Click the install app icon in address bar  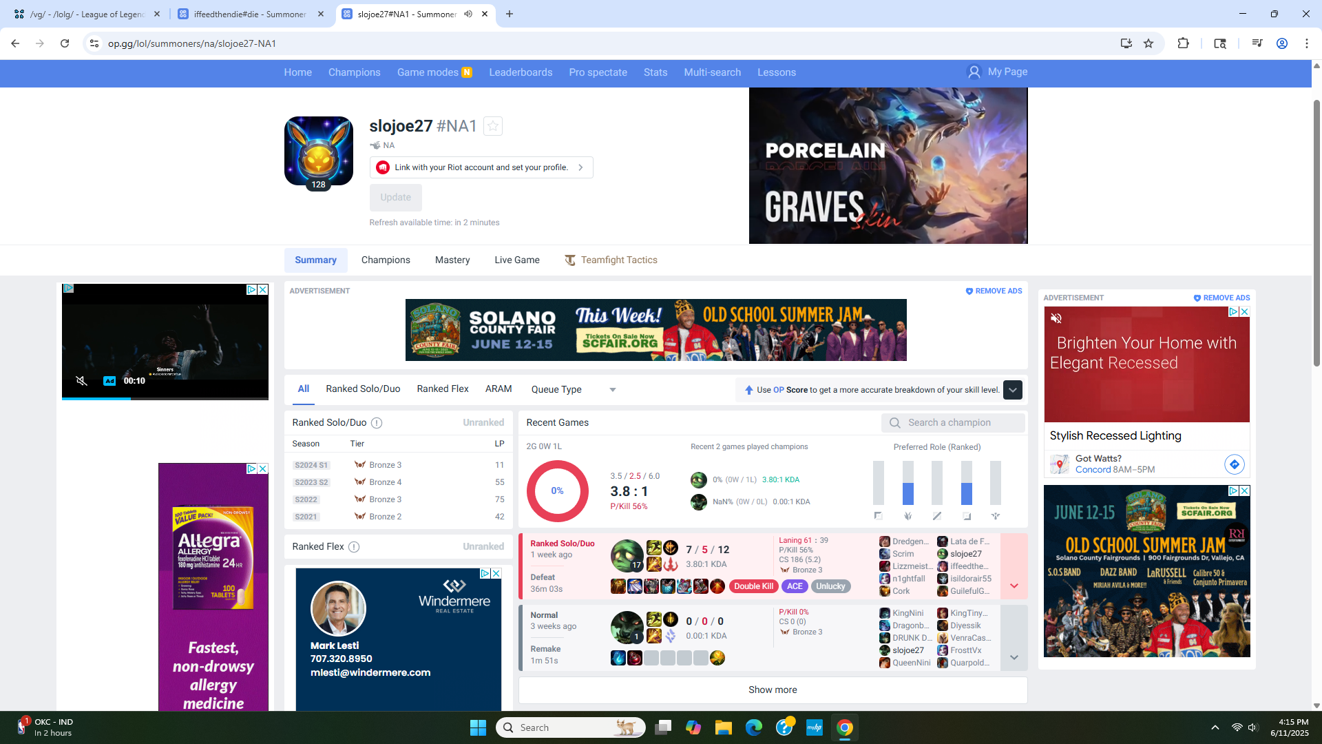point(1126,43)
